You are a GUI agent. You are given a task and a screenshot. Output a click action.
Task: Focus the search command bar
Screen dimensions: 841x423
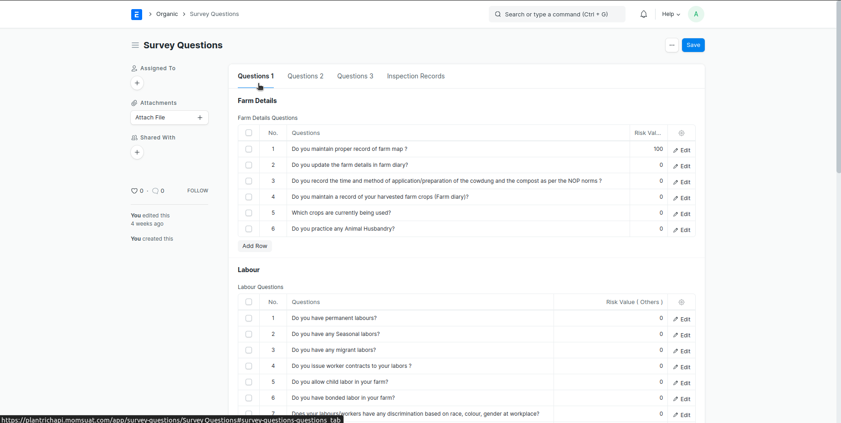pyautogui.click(x=557, y=14)
